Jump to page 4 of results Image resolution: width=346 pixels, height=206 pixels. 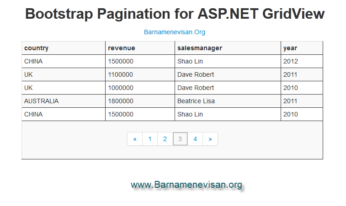click(195, 139)
